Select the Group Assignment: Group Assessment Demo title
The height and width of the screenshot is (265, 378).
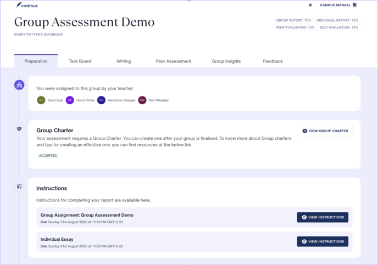87,215
